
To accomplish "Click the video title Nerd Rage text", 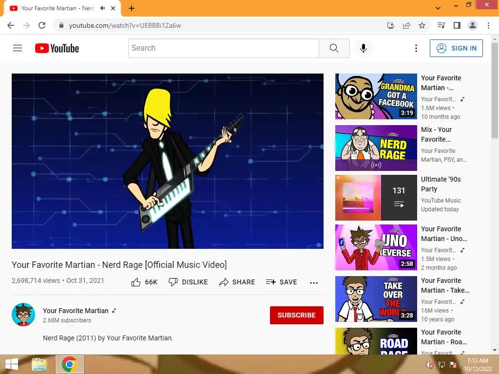I will (x=119, y=264).
